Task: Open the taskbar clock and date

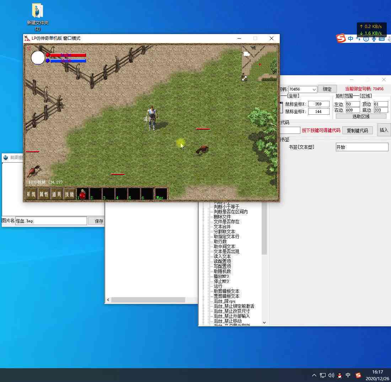Action: pos(377,375)
